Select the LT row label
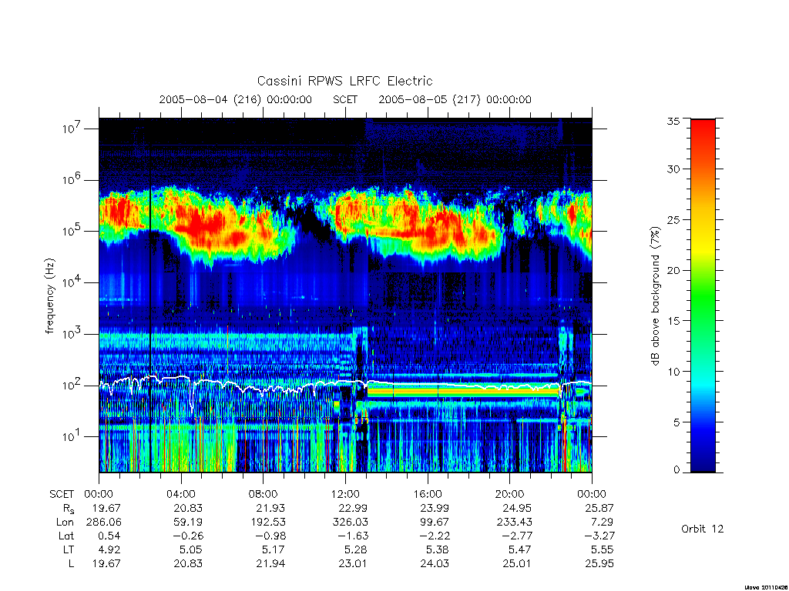The image size is (789, 591). tap(69, 549)
